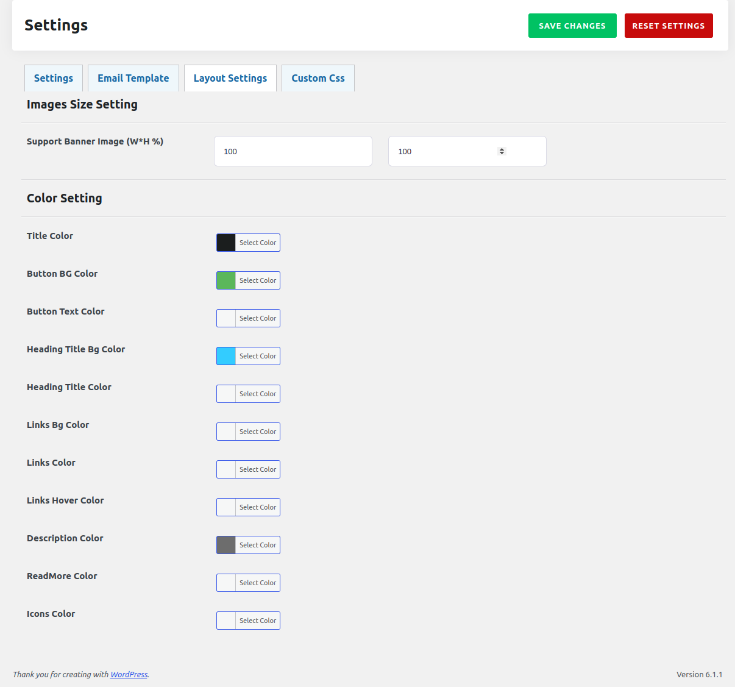Screen dimensions: 735x687
Task: Click the Version 6.1.1 footer text
Action: (700, 674)
